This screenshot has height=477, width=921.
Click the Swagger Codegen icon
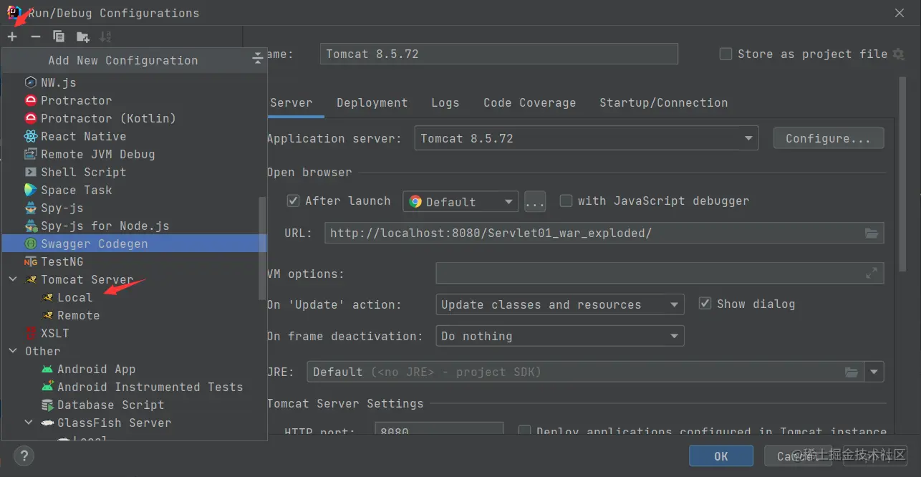[31, 244]
